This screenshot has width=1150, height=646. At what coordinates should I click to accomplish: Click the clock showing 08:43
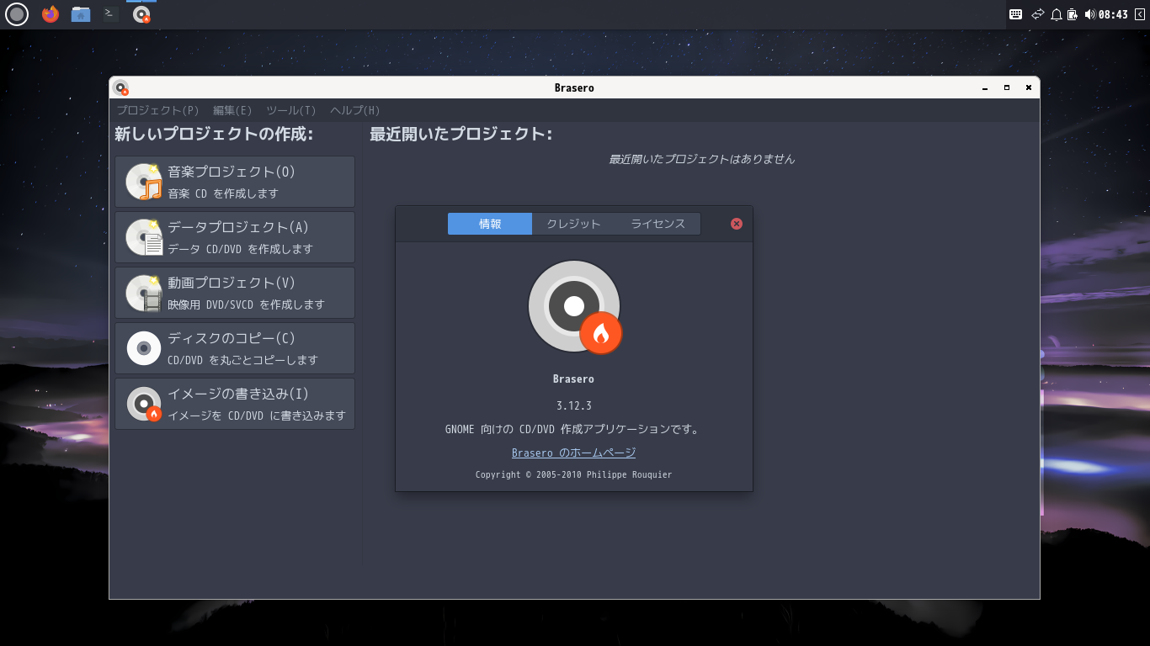1113,14
